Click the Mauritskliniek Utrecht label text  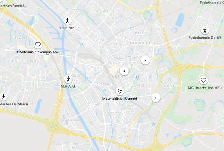tap(120, 99)
